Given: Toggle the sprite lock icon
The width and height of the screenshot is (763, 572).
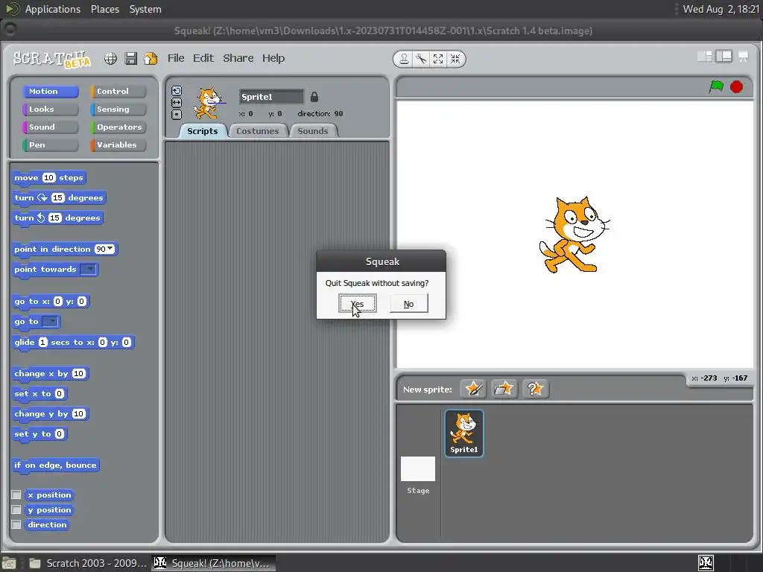Looking at the screenshot, I should coord(314,97).
